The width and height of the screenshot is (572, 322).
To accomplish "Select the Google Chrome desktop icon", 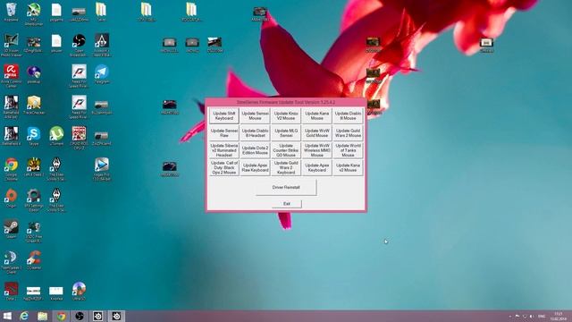I will pos(11,169).
